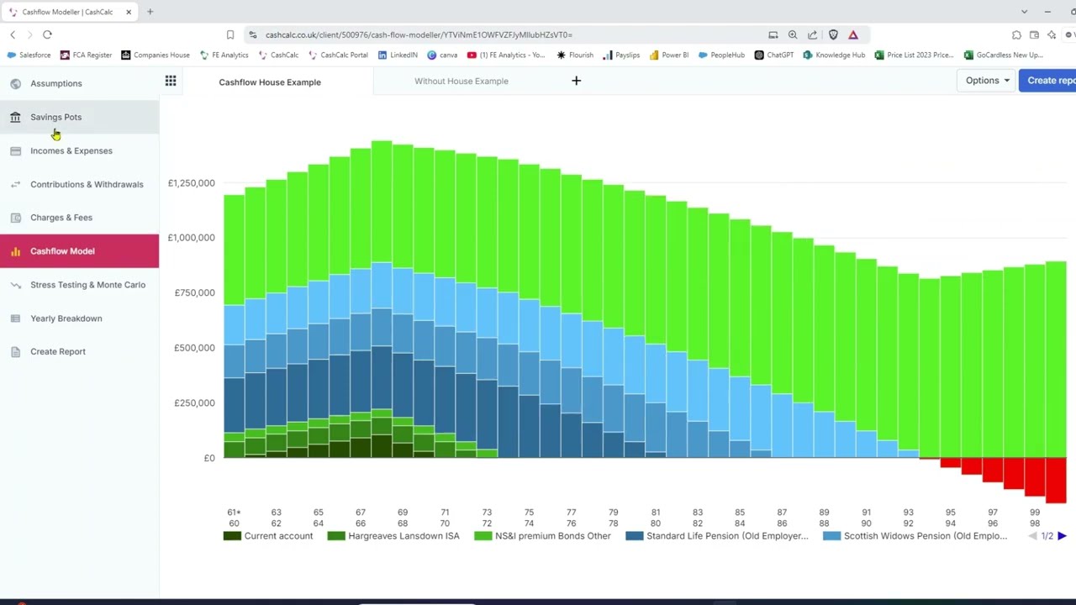Open Price List 2023 bookmark
This screenshot has height=605, width=1076.
click(914, 55)
